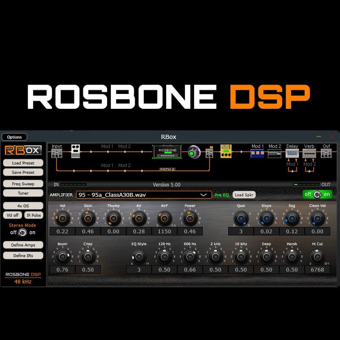Open the blue Mod 1 effect unit

[x=257, y=153]
